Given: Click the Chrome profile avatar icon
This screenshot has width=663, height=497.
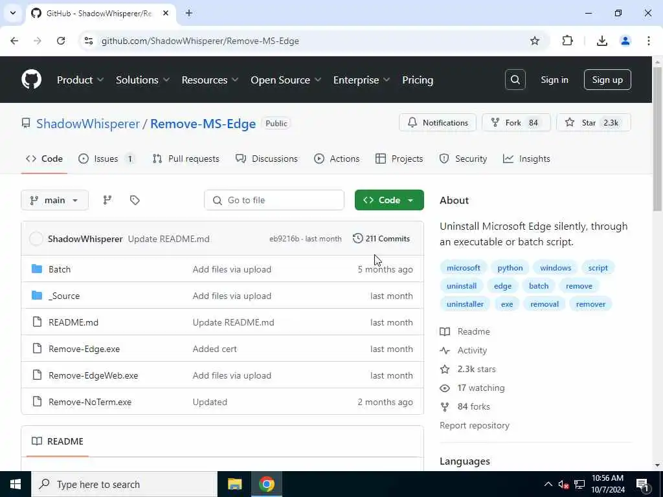Looking at the screenshot, I should pyautogui.click(x=625, y=41).
